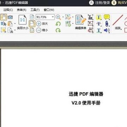
Task: Select the Oval shape tool
Action: 126,24
